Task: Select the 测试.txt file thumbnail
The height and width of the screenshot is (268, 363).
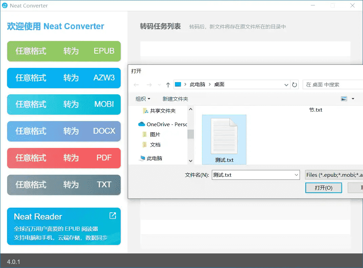Action: click(x=224, y=139)
